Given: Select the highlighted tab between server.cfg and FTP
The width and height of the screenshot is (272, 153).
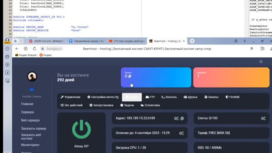Looking at the screenshot, I should tap(132, 97).
